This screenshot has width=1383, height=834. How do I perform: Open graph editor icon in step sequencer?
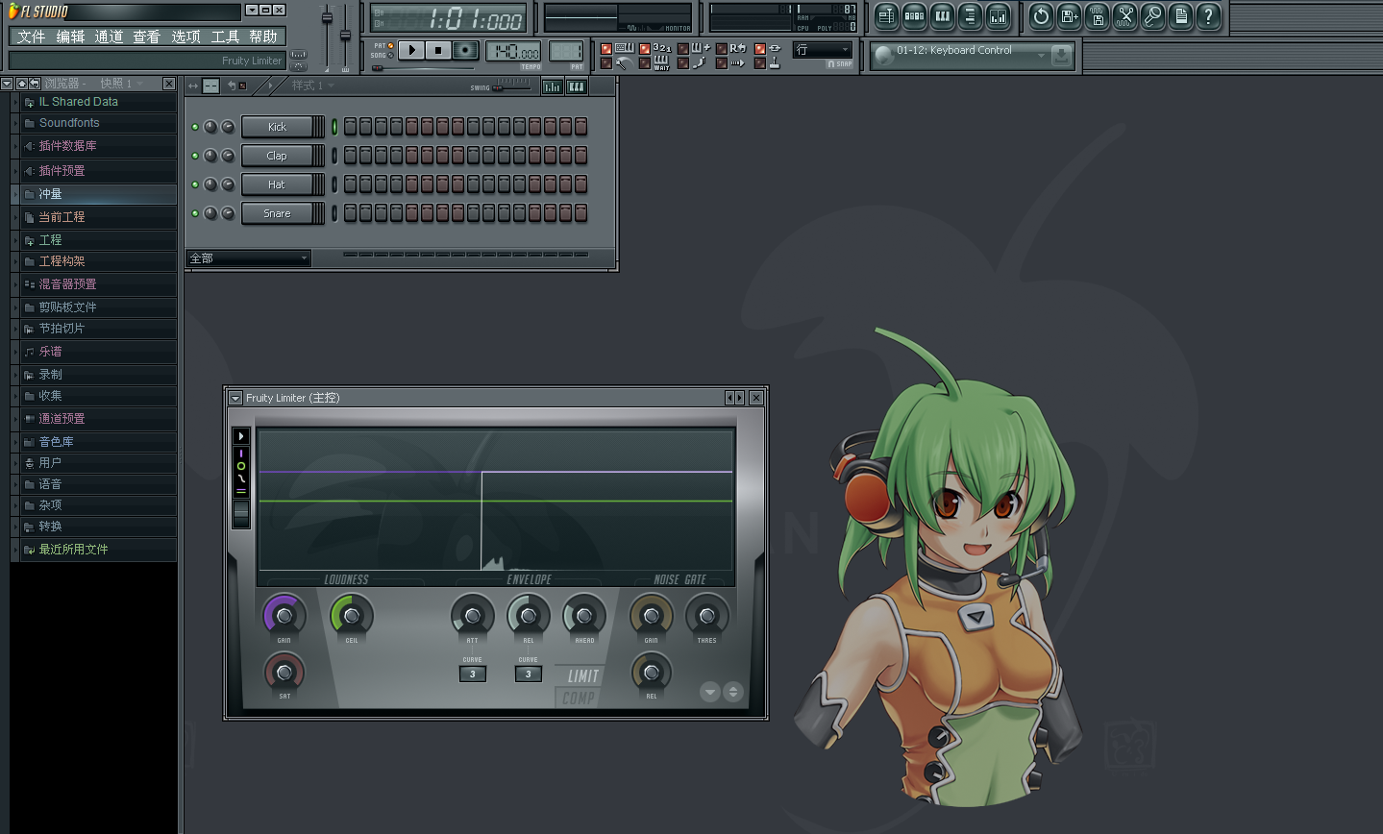(x=553, y=86)
